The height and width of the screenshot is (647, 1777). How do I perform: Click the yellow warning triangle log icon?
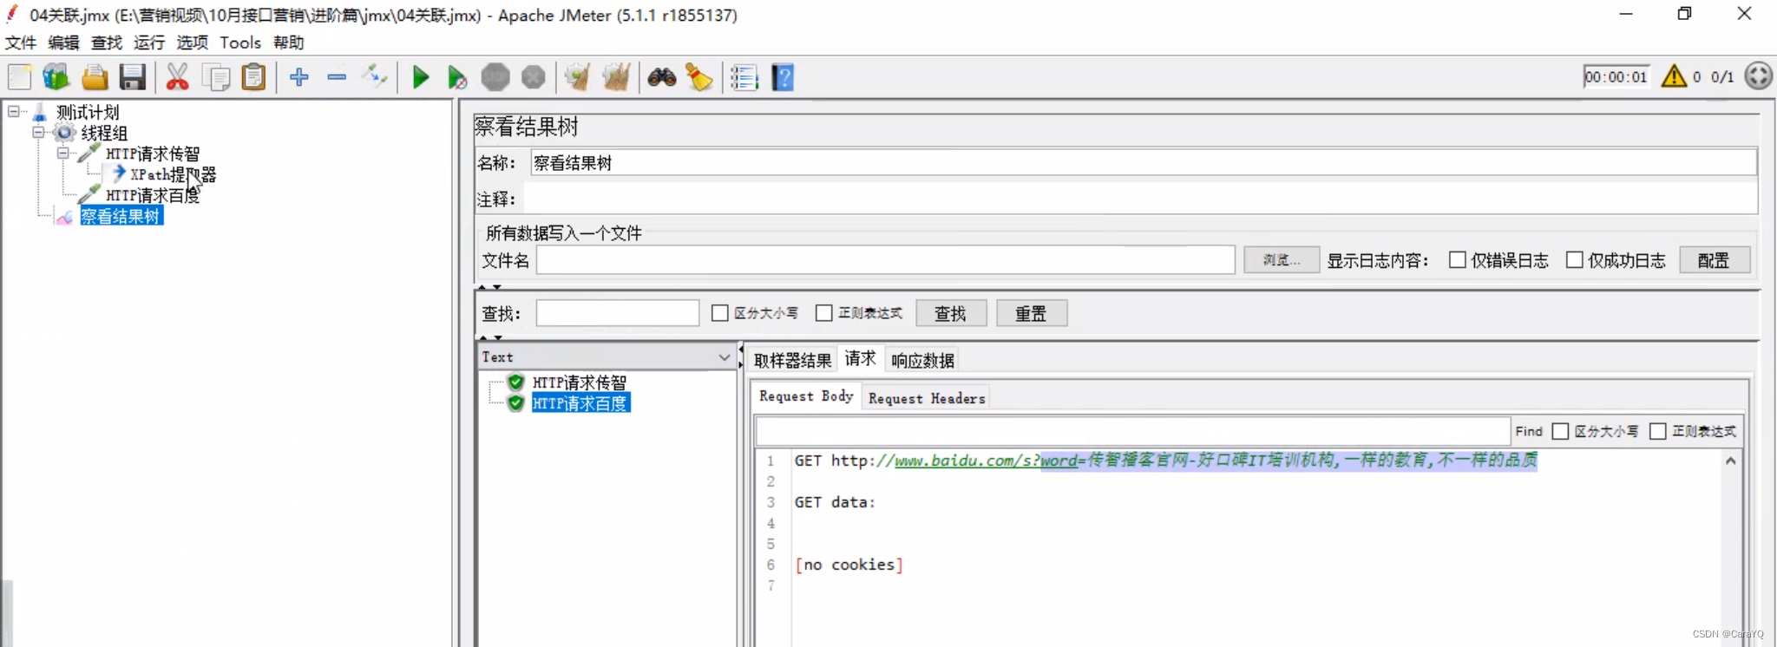[1674, 76]
